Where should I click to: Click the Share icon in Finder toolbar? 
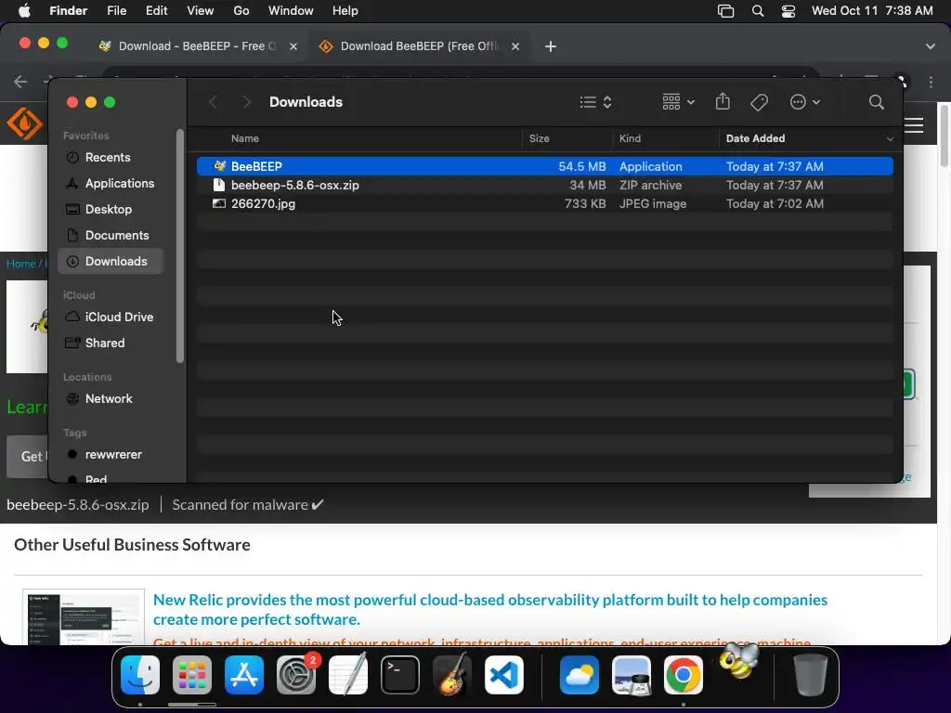click(x=723, y=101)
